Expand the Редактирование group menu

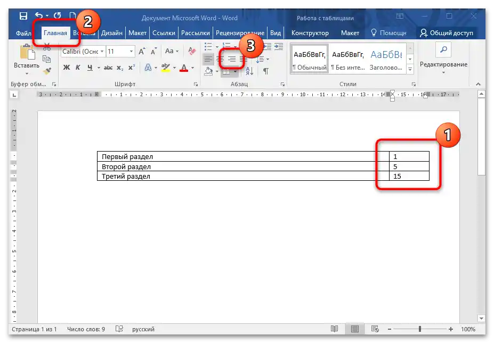(x=443, y=73)
